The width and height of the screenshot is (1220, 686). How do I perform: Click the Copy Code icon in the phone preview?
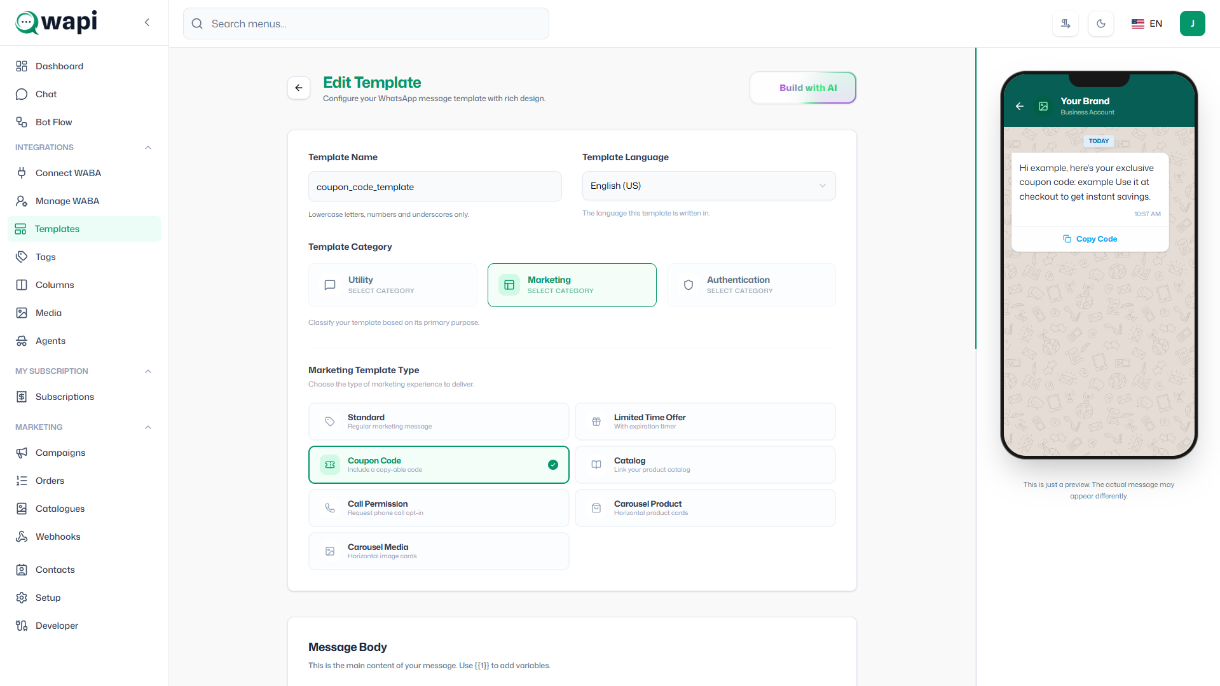[1067, 239]
